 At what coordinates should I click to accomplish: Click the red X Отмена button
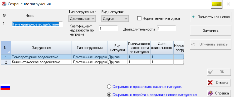click(x=219, y=83)
